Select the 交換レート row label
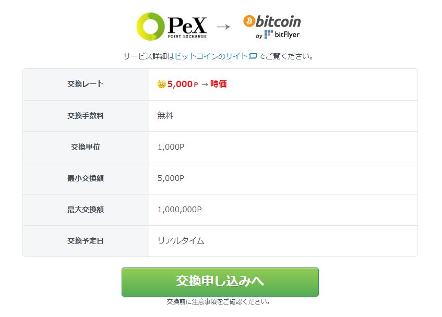This screenshot has width=442, height=317. point(86,84)
